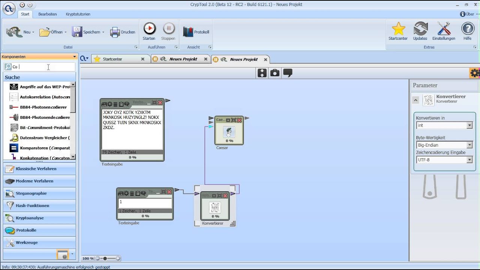Open the Neu dropdown arrow
Image resolution: width=480 pixels, height=270 pixels.
[x=33, y=32]
